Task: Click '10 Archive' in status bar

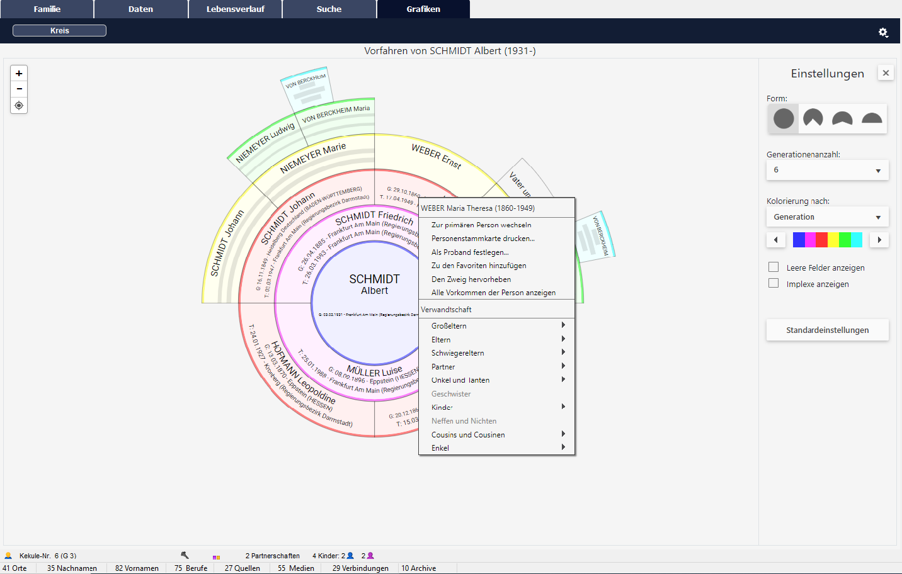Action: 419,568
